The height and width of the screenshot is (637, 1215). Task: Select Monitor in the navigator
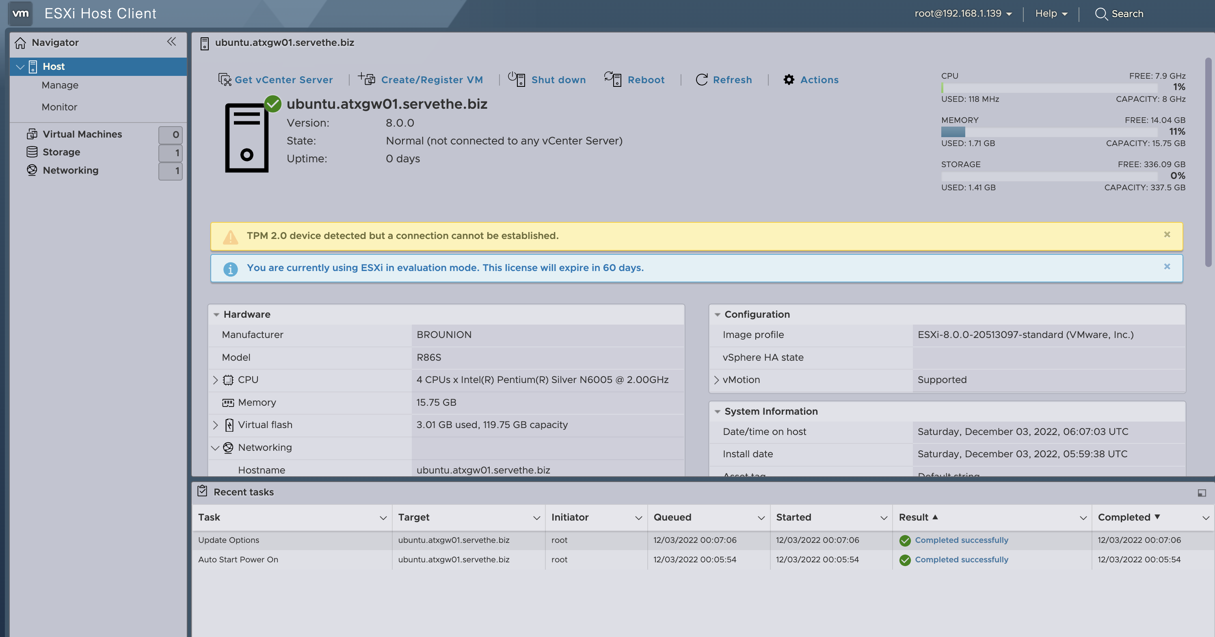[x=59, y=107]
